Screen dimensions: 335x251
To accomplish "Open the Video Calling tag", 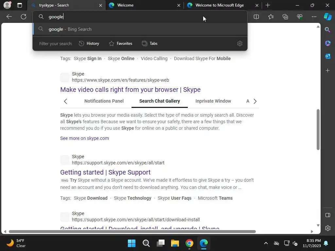I will [x=154, y=59].
